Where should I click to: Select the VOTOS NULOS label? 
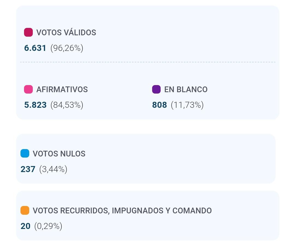59,154
